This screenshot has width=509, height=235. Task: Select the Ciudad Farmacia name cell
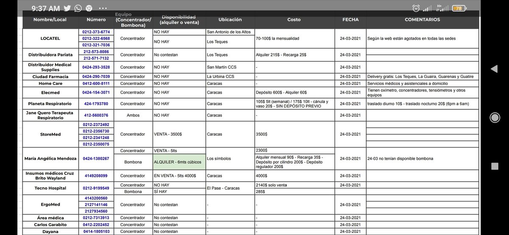tap(50, 76)
